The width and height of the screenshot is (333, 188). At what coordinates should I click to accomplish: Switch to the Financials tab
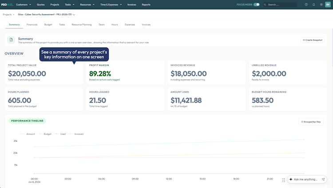pos(32,24)
